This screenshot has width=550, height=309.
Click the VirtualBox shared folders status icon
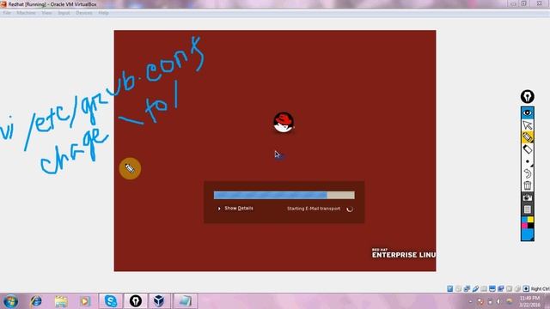(484, 288)
